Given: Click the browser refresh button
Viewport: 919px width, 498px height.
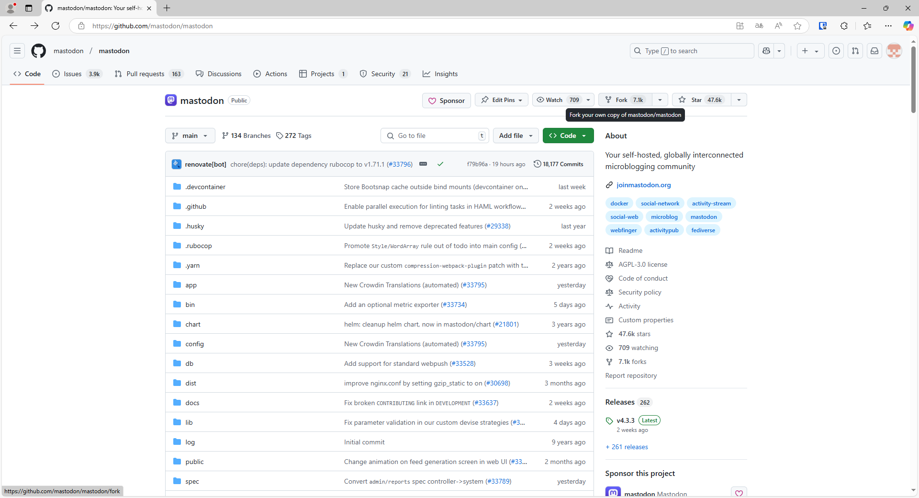Looking at the screenshot, I should [56, 26].
